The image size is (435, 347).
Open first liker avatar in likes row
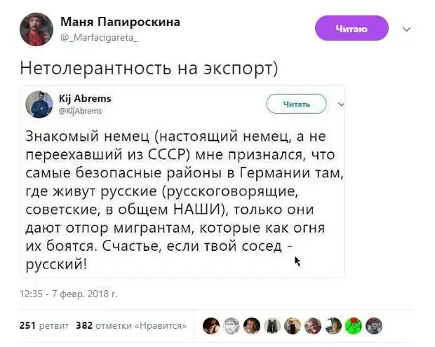[210, 325]
